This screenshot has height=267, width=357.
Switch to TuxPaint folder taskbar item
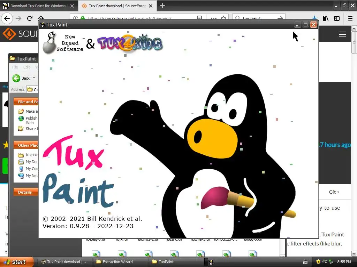(176, 262)
